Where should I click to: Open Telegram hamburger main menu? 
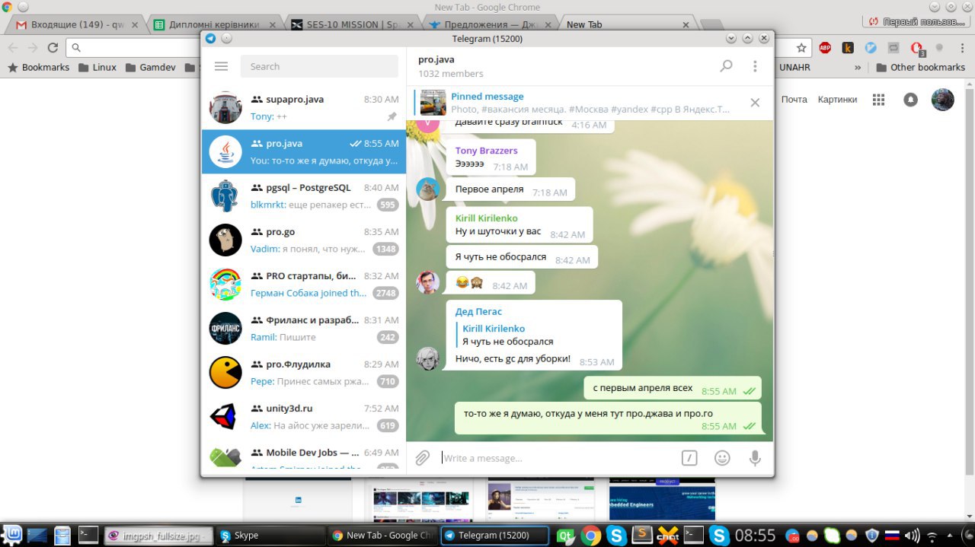pos(221,66)
